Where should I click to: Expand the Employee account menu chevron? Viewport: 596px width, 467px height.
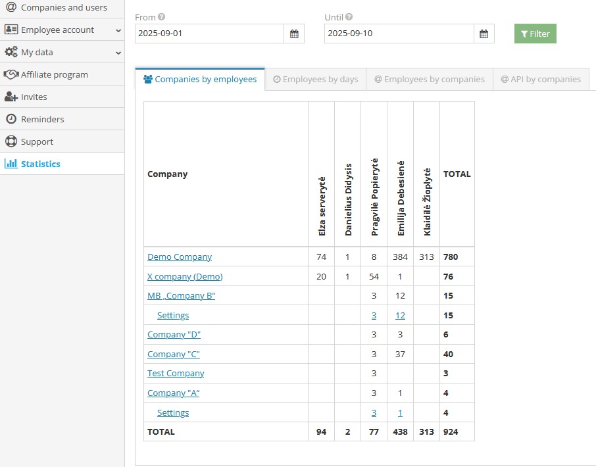click(x=118, y=30)
